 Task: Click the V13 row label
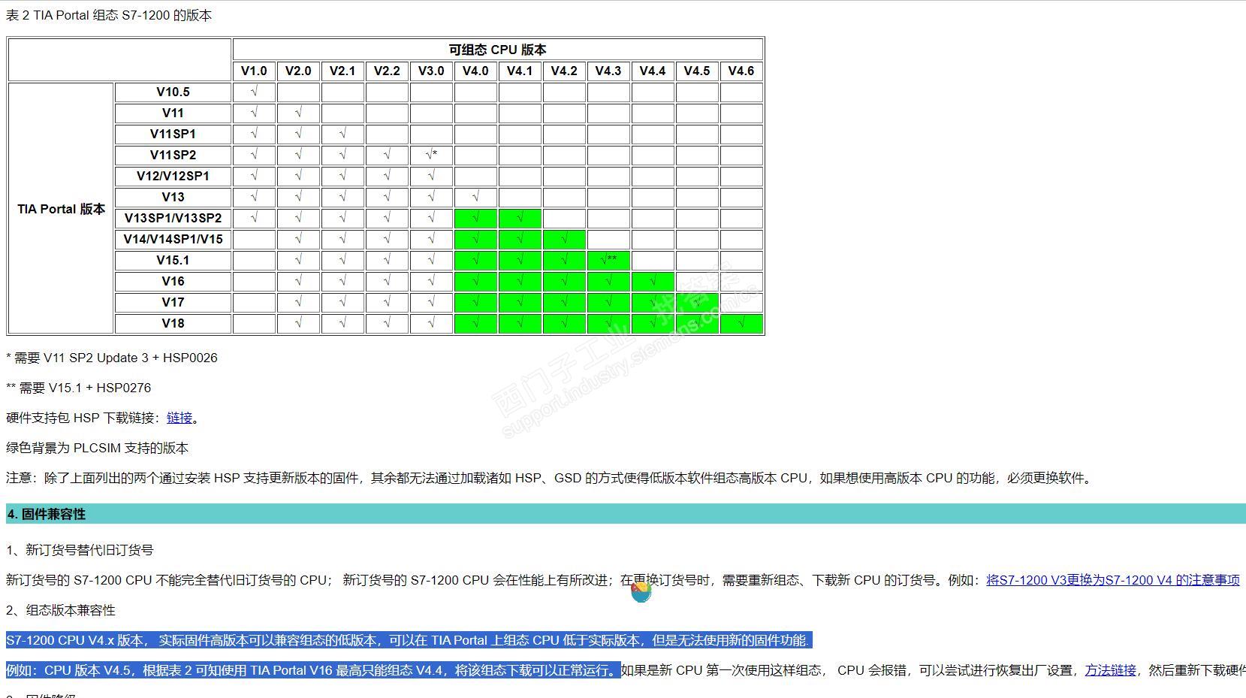coord(173,198)
